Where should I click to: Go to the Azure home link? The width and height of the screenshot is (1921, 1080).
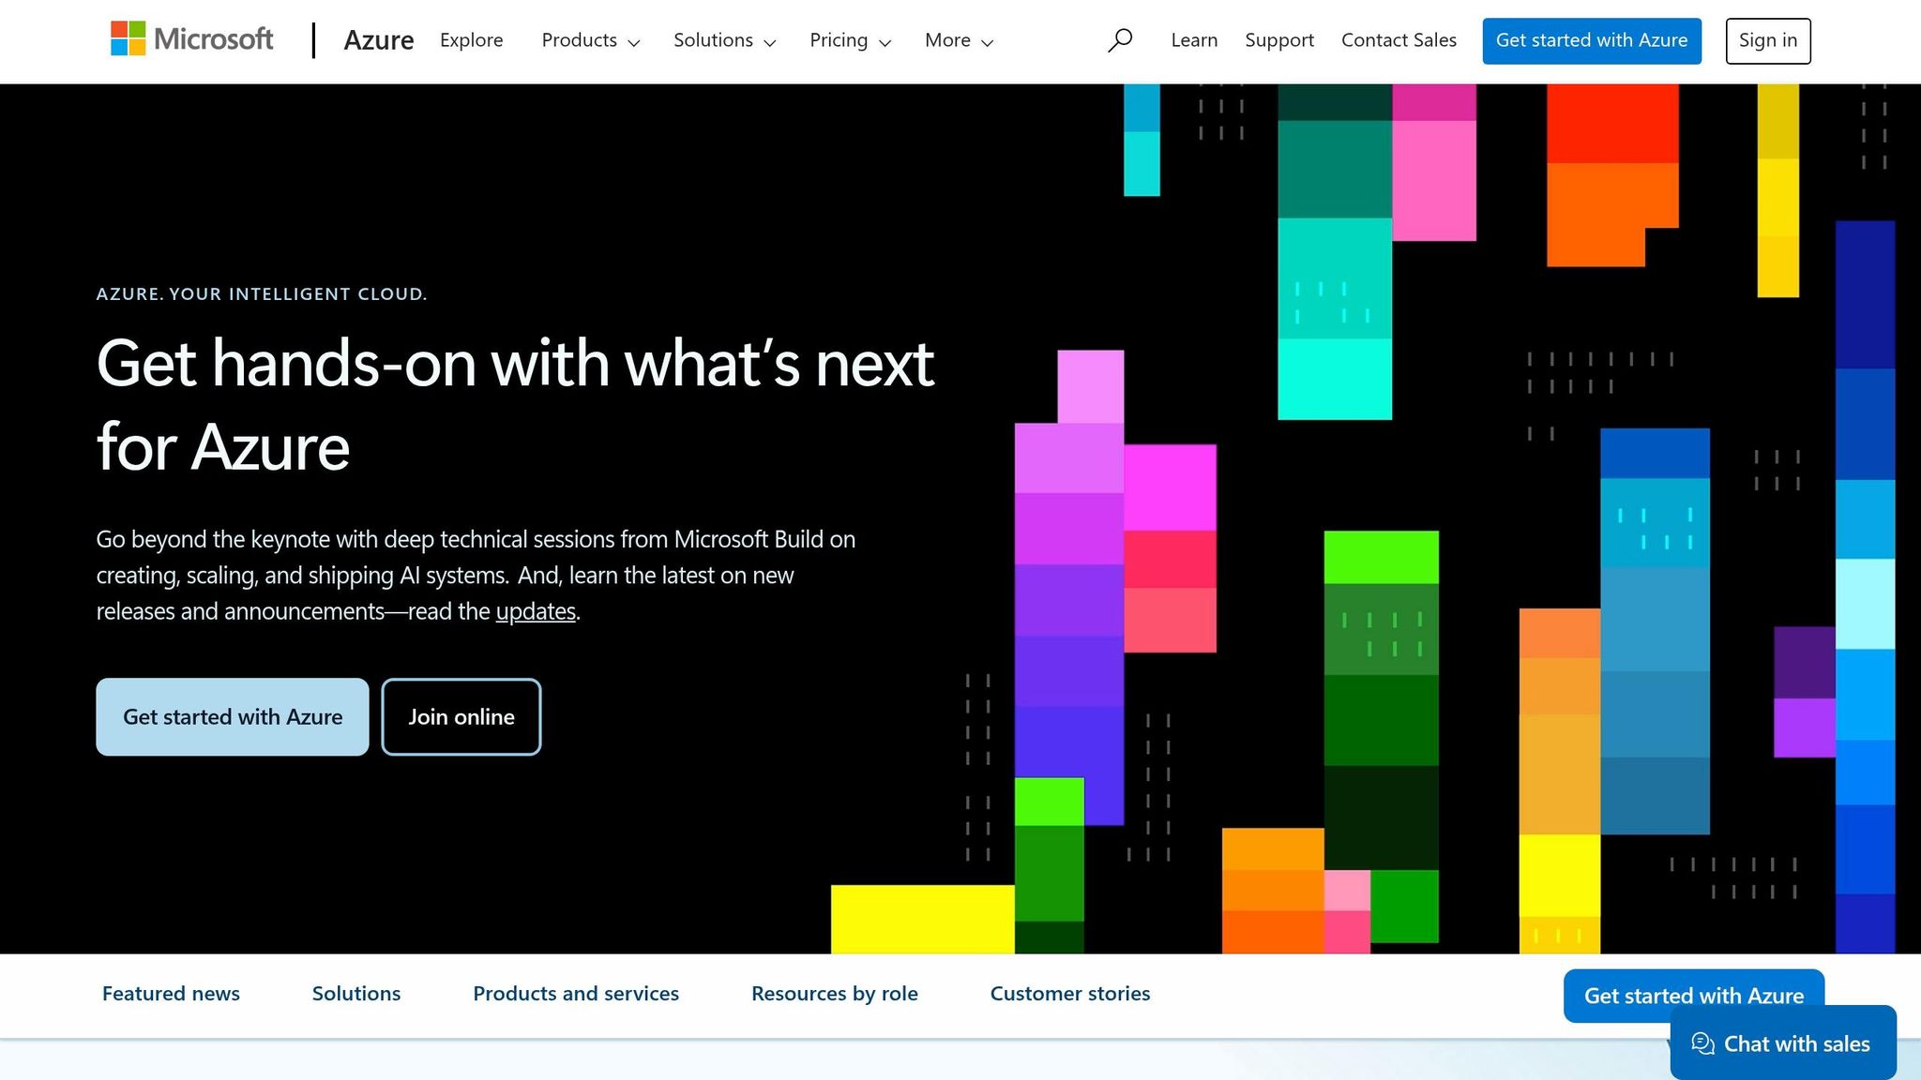pos(379,40)
